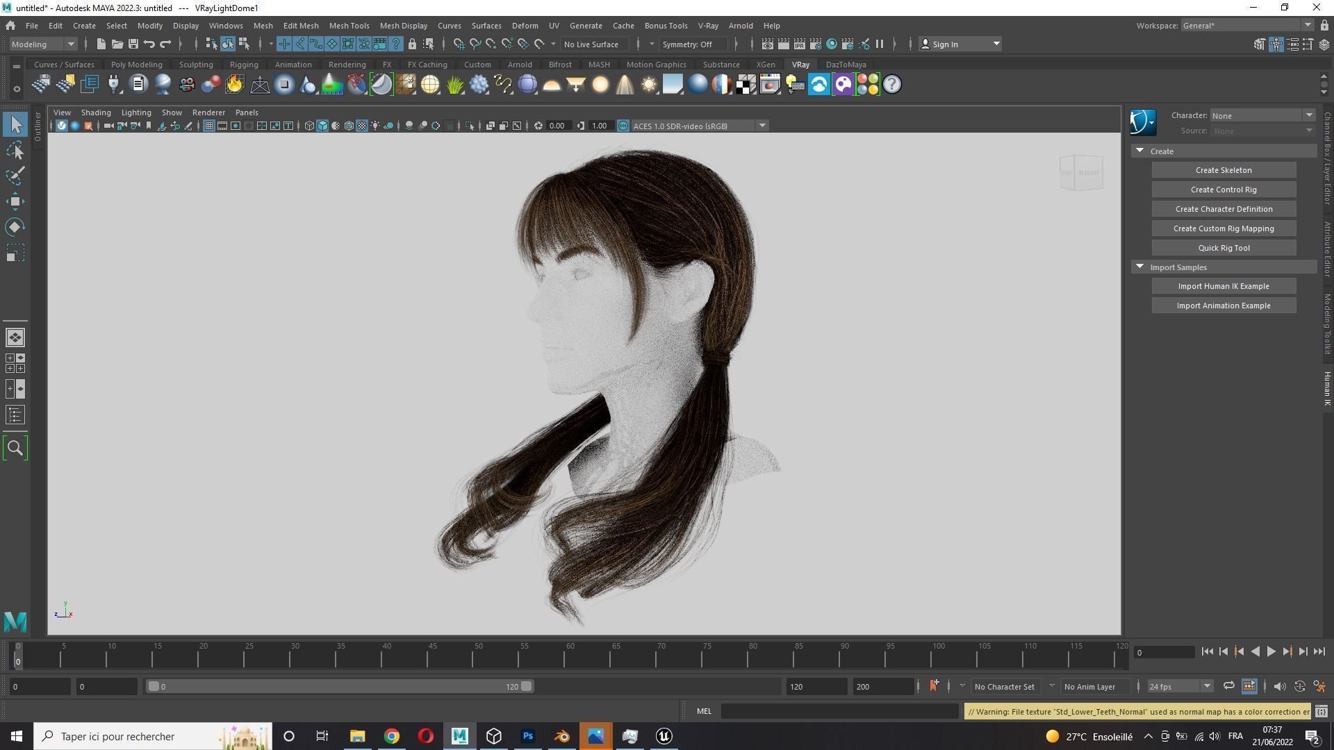Open Chaos Cloud blue shelf icon
Viewport: 1334px width, 750px height.
click(819, 85)
